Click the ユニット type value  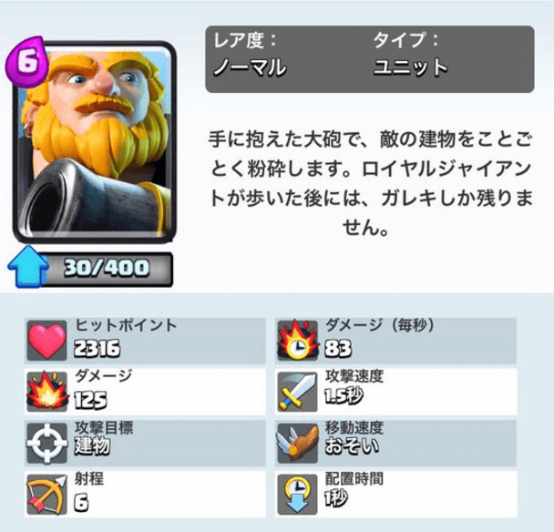[411, 67]
